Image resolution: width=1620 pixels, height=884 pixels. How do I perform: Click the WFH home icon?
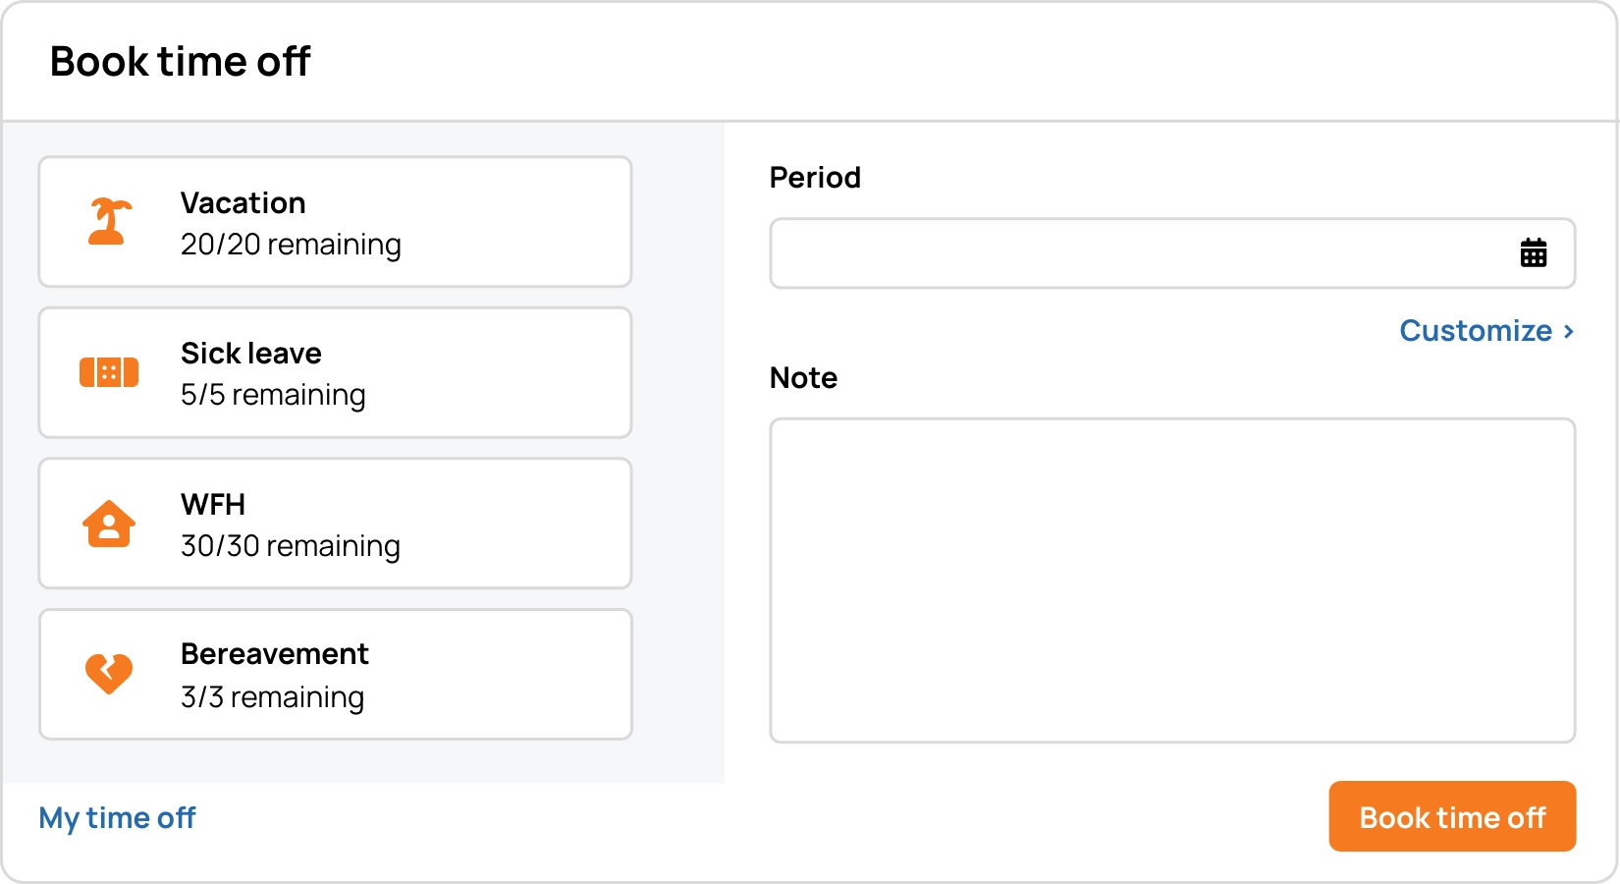click(x=110, y=524)
